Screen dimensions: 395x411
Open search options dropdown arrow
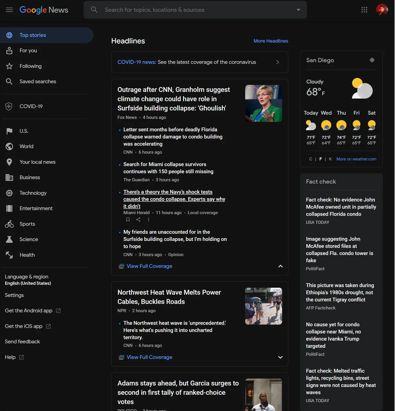coord(299,10)
